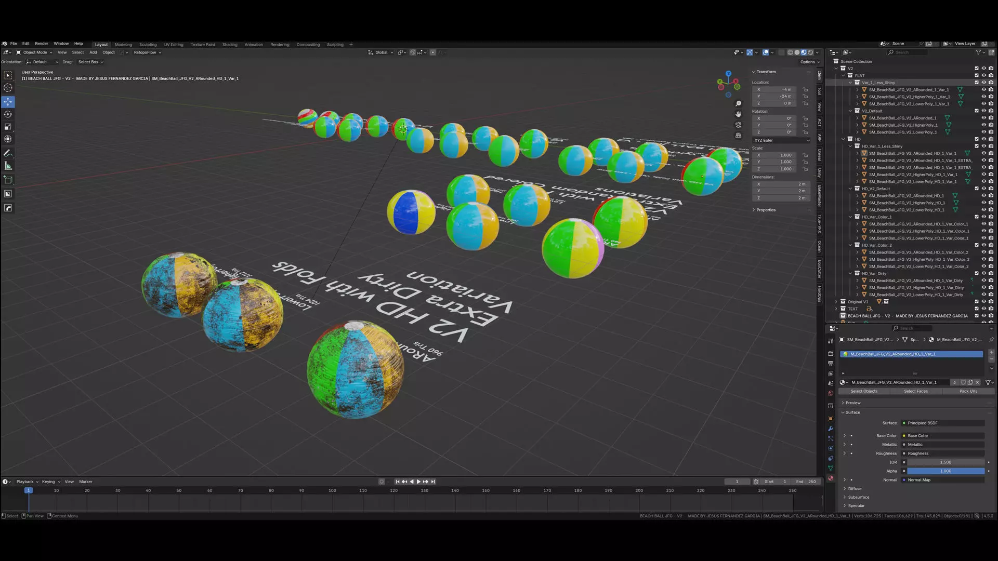Select the Scale tool
Viewport: 998px width, 561px height.
tap(8, 127)
